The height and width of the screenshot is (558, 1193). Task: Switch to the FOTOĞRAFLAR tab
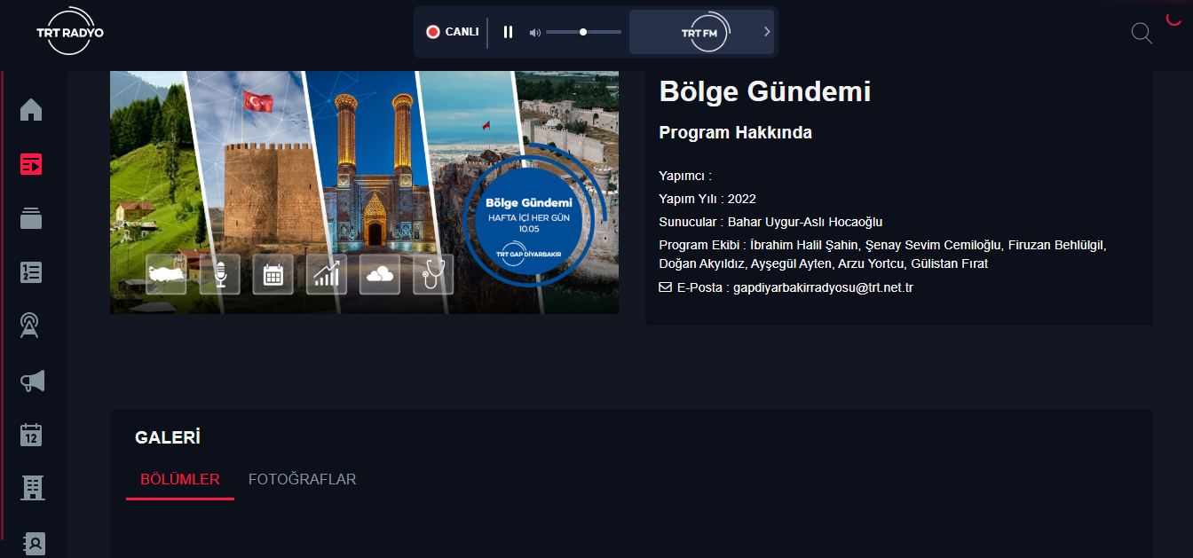[302, 479]
